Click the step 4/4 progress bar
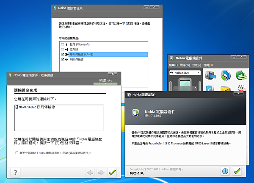The height and width of the screenshot is (183, 254). [105, 83]
